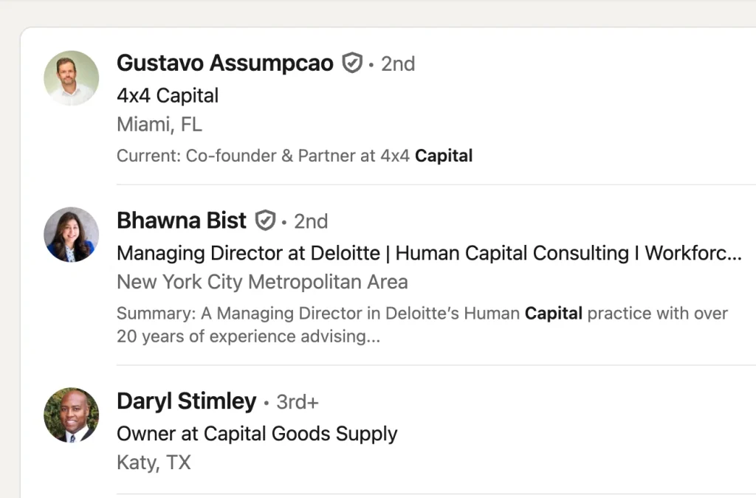Select the 4x4 Capital headline text

[x=168, y=96]
